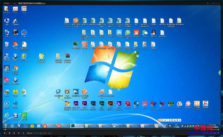Click the Google Chrome desktop icon
Image resolution: width=223 pixels, height=137 pixels.
[15, 68]
